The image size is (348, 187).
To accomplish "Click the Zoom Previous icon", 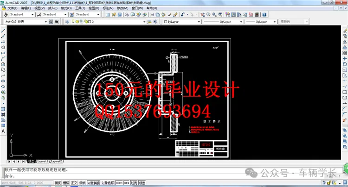I will [x=220, y=15].
